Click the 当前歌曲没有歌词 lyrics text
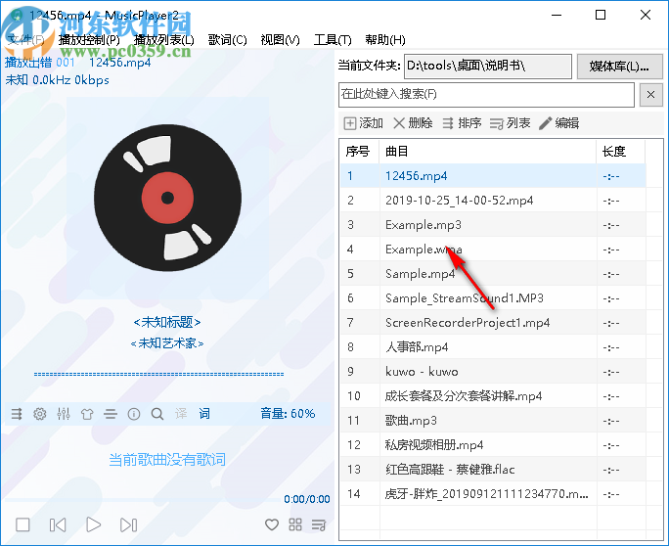Viewport: 669px width, 546px height. click(167, 459)
